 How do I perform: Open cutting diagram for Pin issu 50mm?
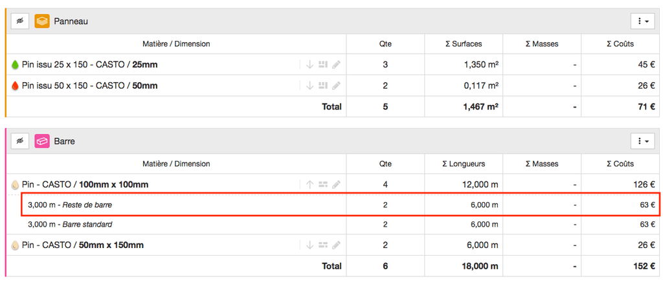(323, 85)
